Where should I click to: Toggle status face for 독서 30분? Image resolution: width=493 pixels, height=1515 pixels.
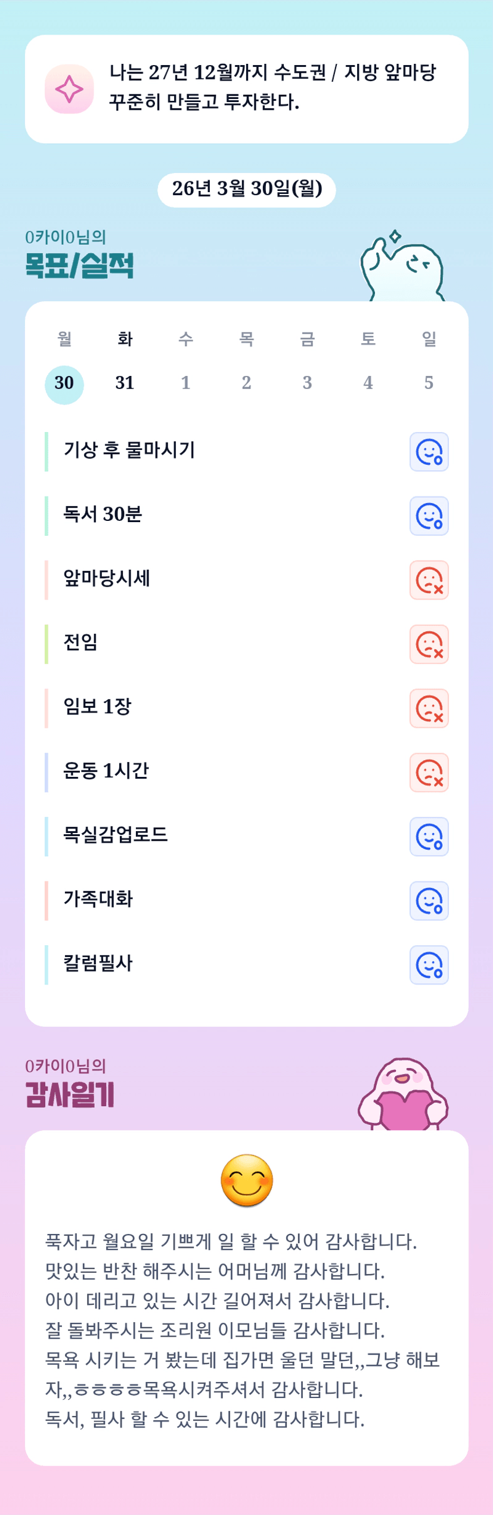pos(429,516)
